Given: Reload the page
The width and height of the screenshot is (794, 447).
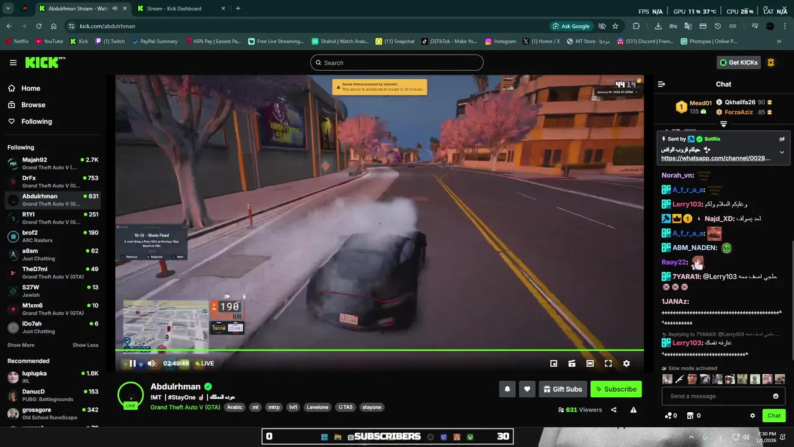Looking at the screenshot, I should click(38, 26).
